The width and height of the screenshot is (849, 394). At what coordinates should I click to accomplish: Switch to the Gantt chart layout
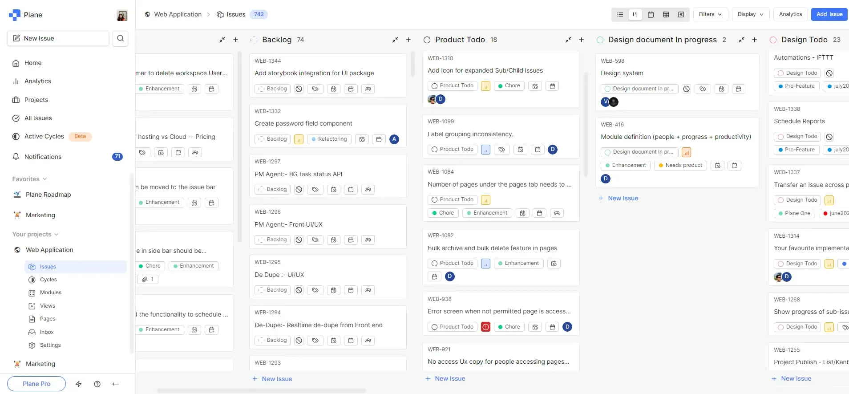coord(681,15)
